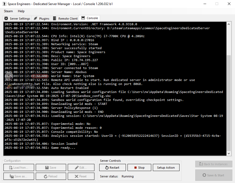The width and height of the screenshot is (235, 183).
Task: Click the Back to Instances button
Action: point(213,164)
